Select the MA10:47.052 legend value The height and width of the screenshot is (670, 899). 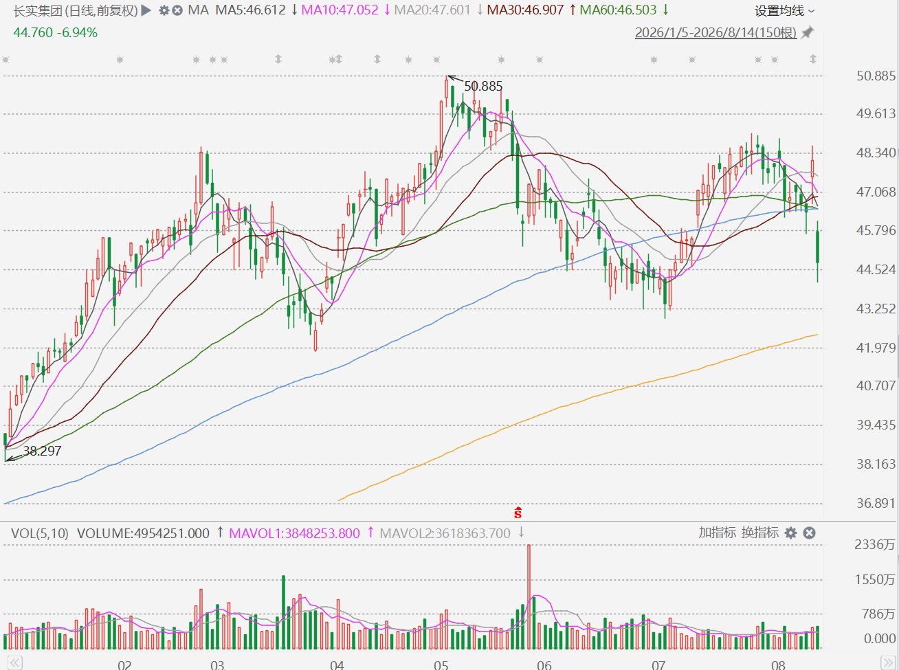(340, 10)
